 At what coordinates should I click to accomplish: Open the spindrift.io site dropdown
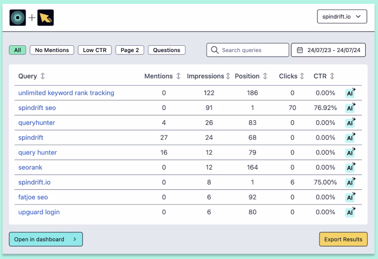pyautogui.click(x=342, y=17)
